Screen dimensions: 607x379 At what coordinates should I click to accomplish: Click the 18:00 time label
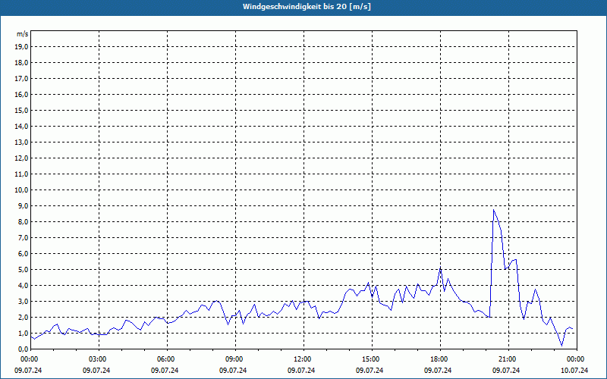(439, 359)
